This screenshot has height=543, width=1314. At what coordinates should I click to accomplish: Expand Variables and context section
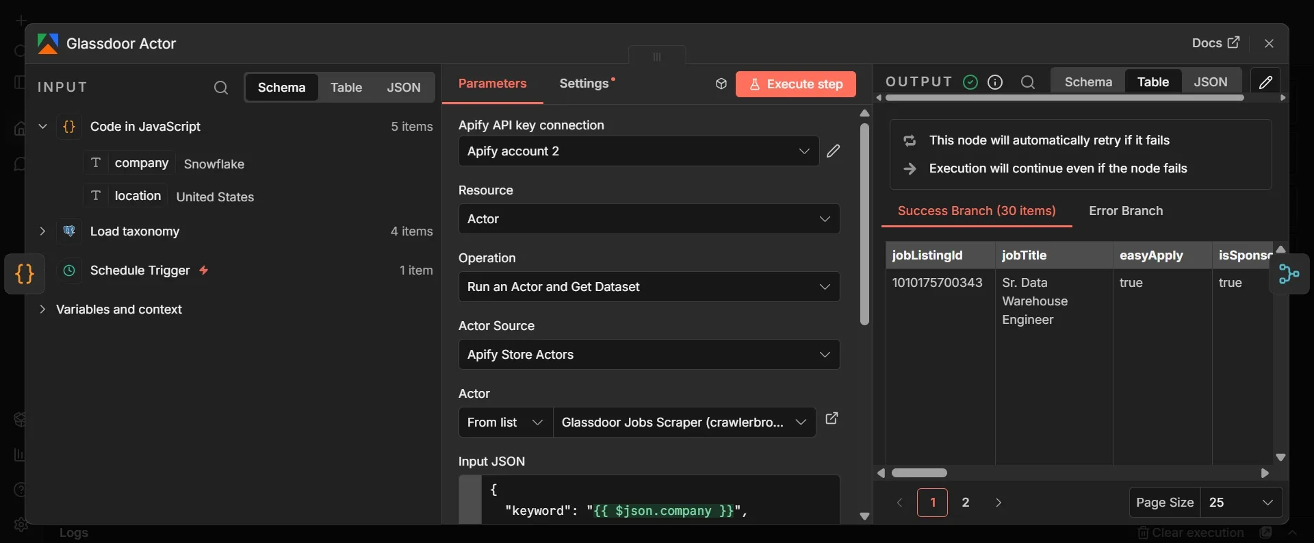click(x=42, y=310)
